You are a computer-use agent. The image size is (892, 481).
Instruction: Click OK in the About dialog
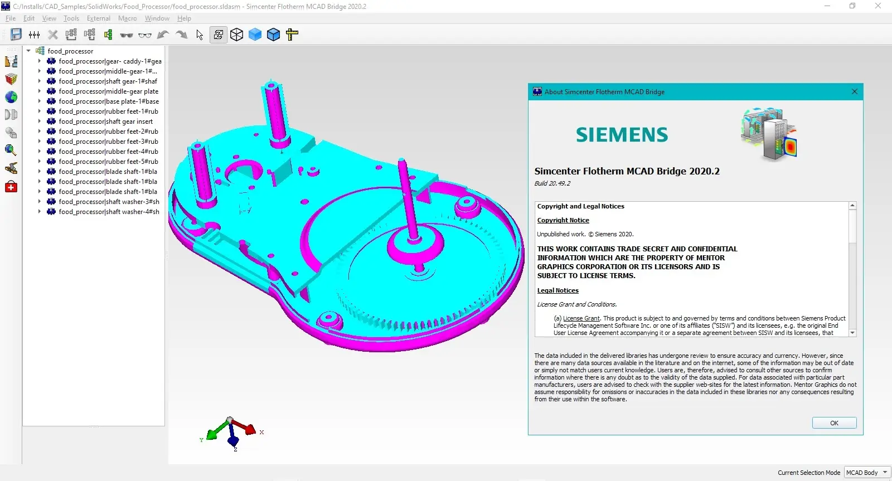[x=834, y=423]
